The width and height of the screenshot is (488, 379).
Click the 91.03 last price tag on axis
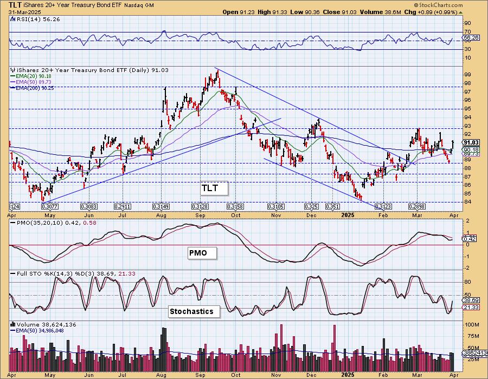[x=471, y=142]
